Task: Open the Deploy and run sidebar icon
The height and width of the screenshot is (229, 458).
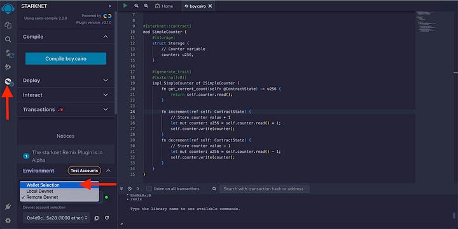Action: point(8,67)
